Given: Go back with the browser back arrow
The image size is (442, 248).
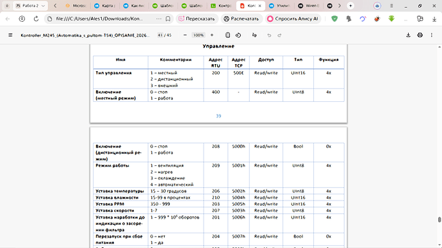Looking at the screenshot, I should pos(8,19).
